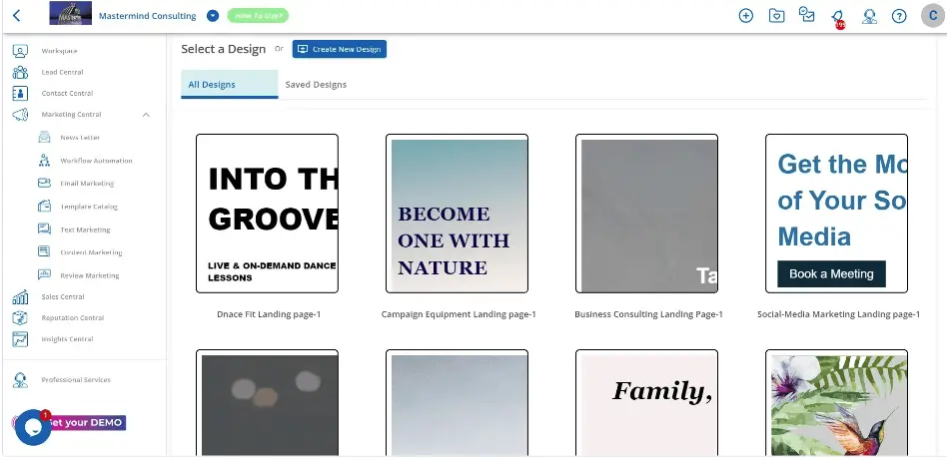Viewport: 947px width, 460px height.
Task: Collapse the Marketing Central section chevron
Action: [x=146, y=115]
